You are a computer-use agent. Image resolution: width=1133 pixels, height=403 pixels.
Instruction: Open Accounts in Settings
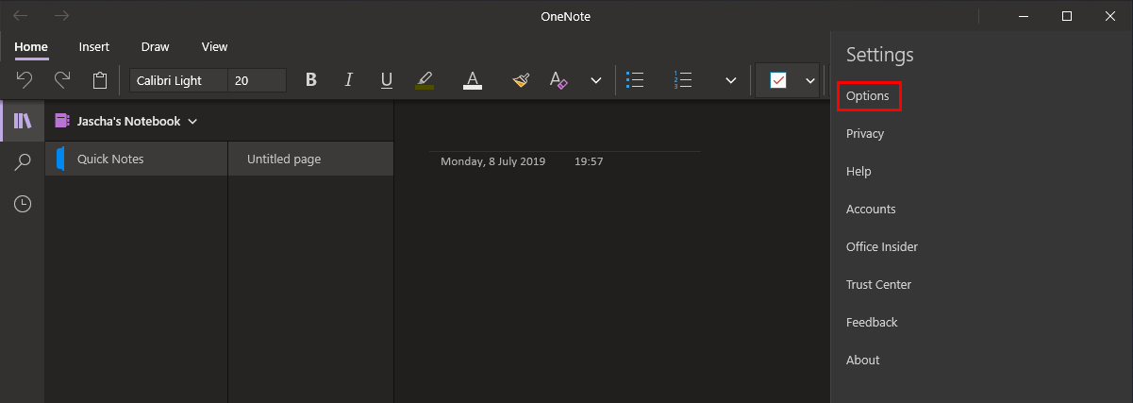coord(871,209)
